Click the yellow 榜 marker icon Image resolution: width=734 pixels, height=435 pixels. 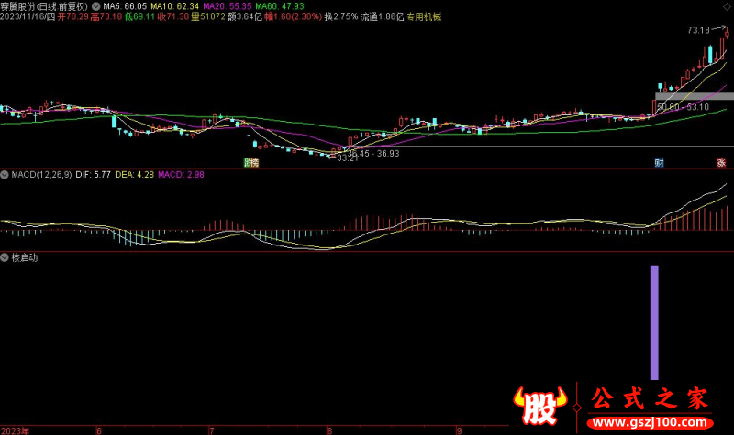(255, 163)
